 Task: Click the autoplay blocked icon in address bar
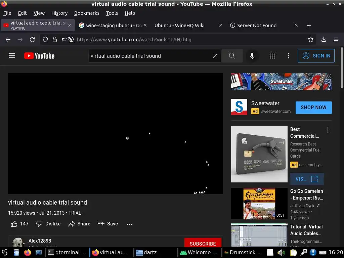click(x=71, y=40)
